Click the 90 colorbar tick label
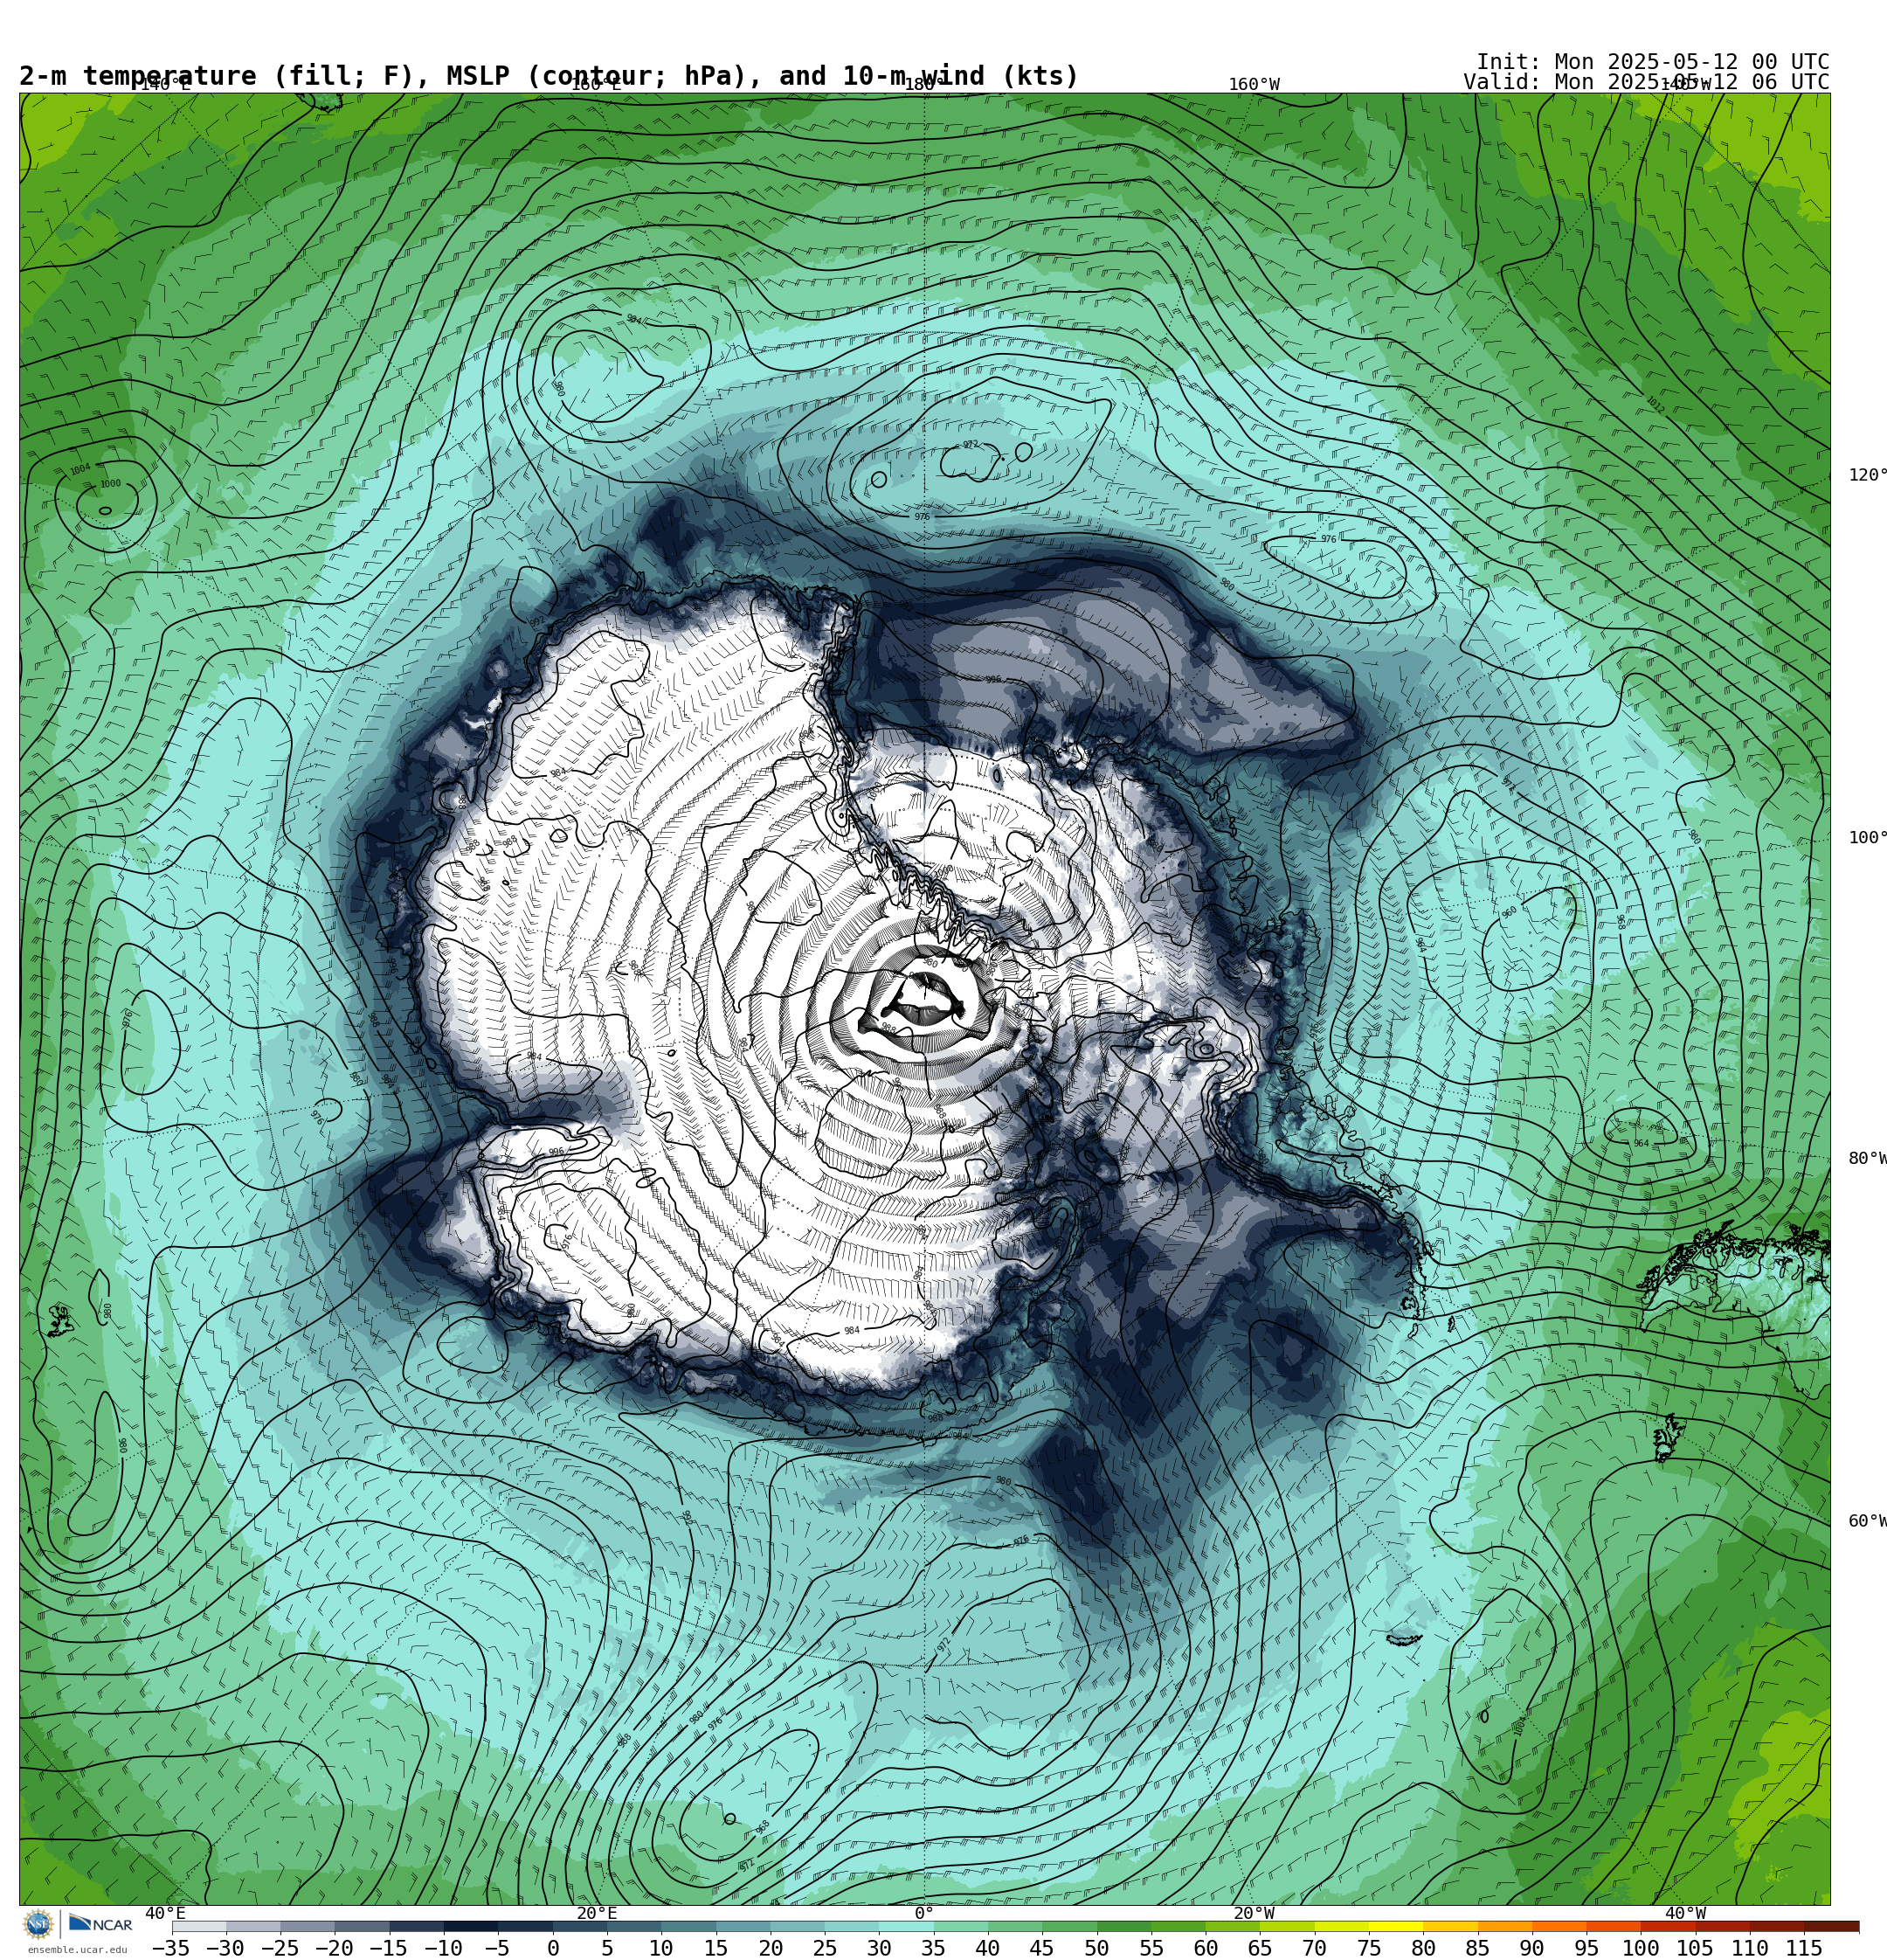The height and width of the screenshot is (1960, 1887). [1532, 1948]
